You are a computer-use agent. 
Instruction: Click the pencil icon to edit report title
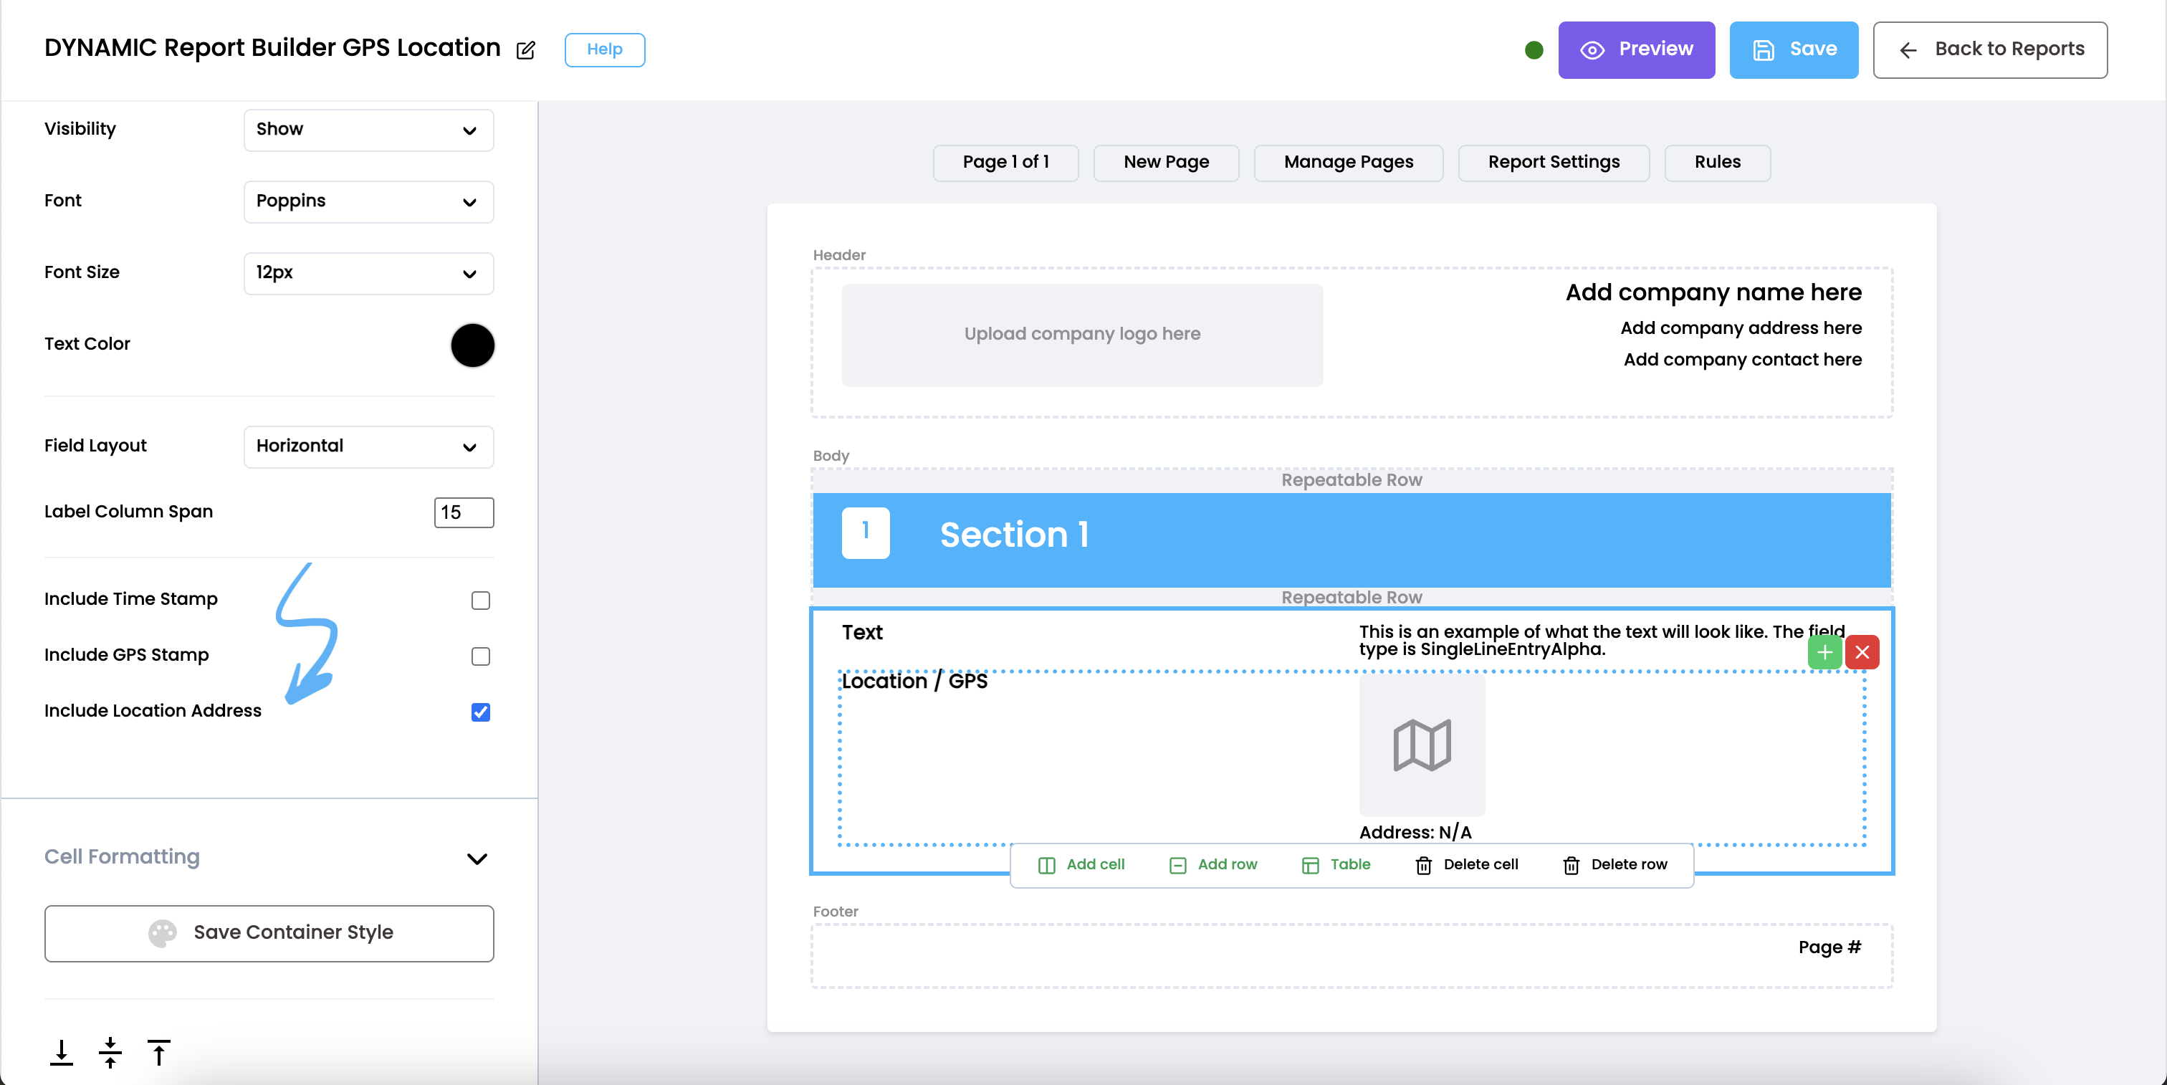coord(525,50)
